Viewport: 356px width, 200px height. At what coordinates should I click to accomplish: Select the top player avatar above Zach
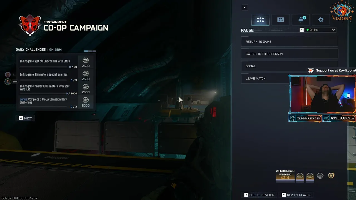(x=8, y=74)
